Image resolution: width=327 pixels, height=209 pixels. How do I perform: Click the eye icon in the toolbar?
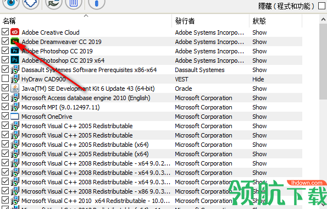click(x=10, y=3)
